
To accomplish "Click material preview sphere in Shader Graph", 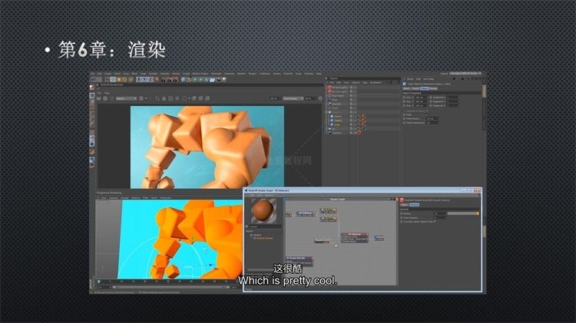I will click(x=263, y=211).
